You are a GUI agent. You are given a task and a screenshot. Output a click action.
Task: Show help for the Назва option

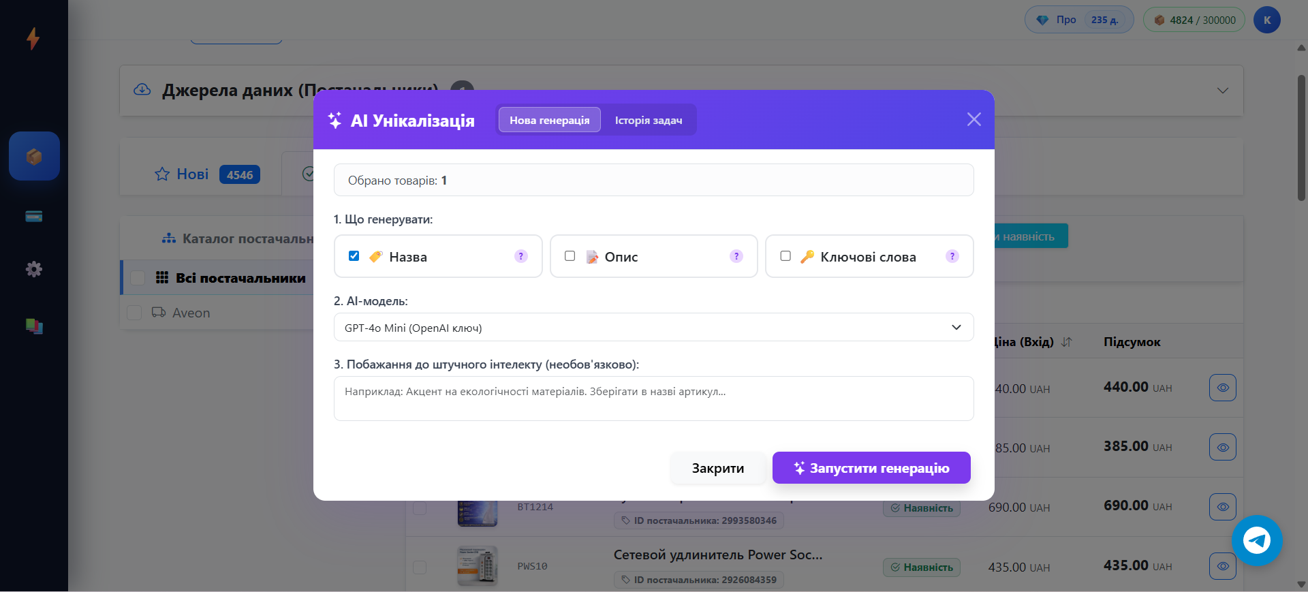pyautogui.click(x=521, y=256)
